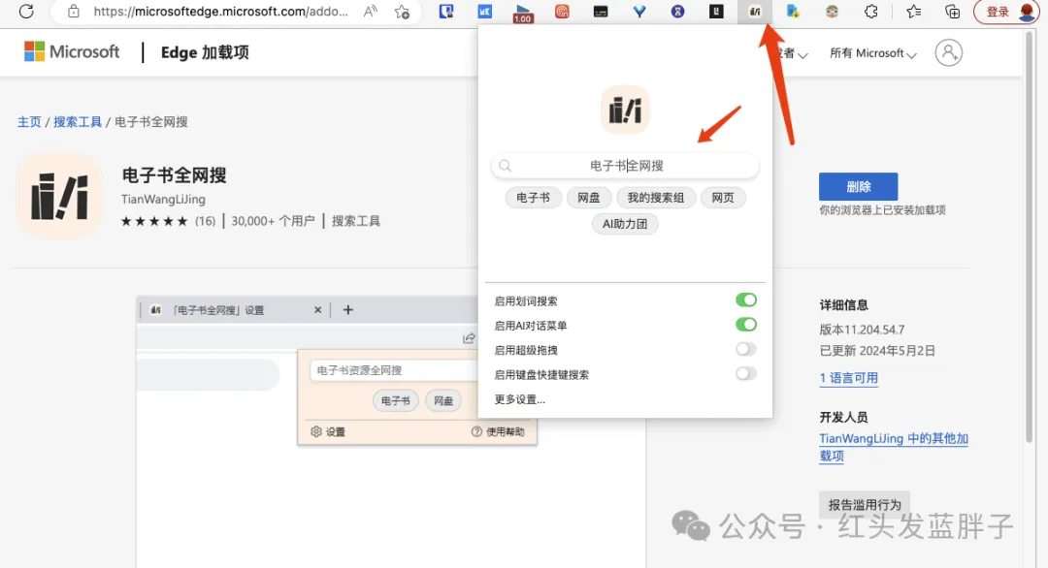Click the 30,000+ 个用户 text
Viewport: 1048px width, 568px height.
[x=273, y=221]
